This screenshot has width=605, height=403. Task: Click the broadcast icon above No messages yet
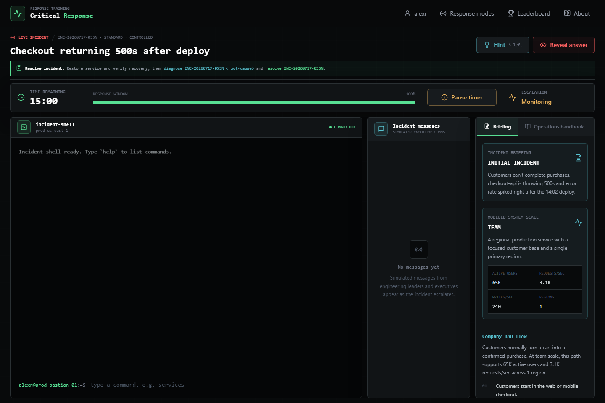click(x=419, y=249)
